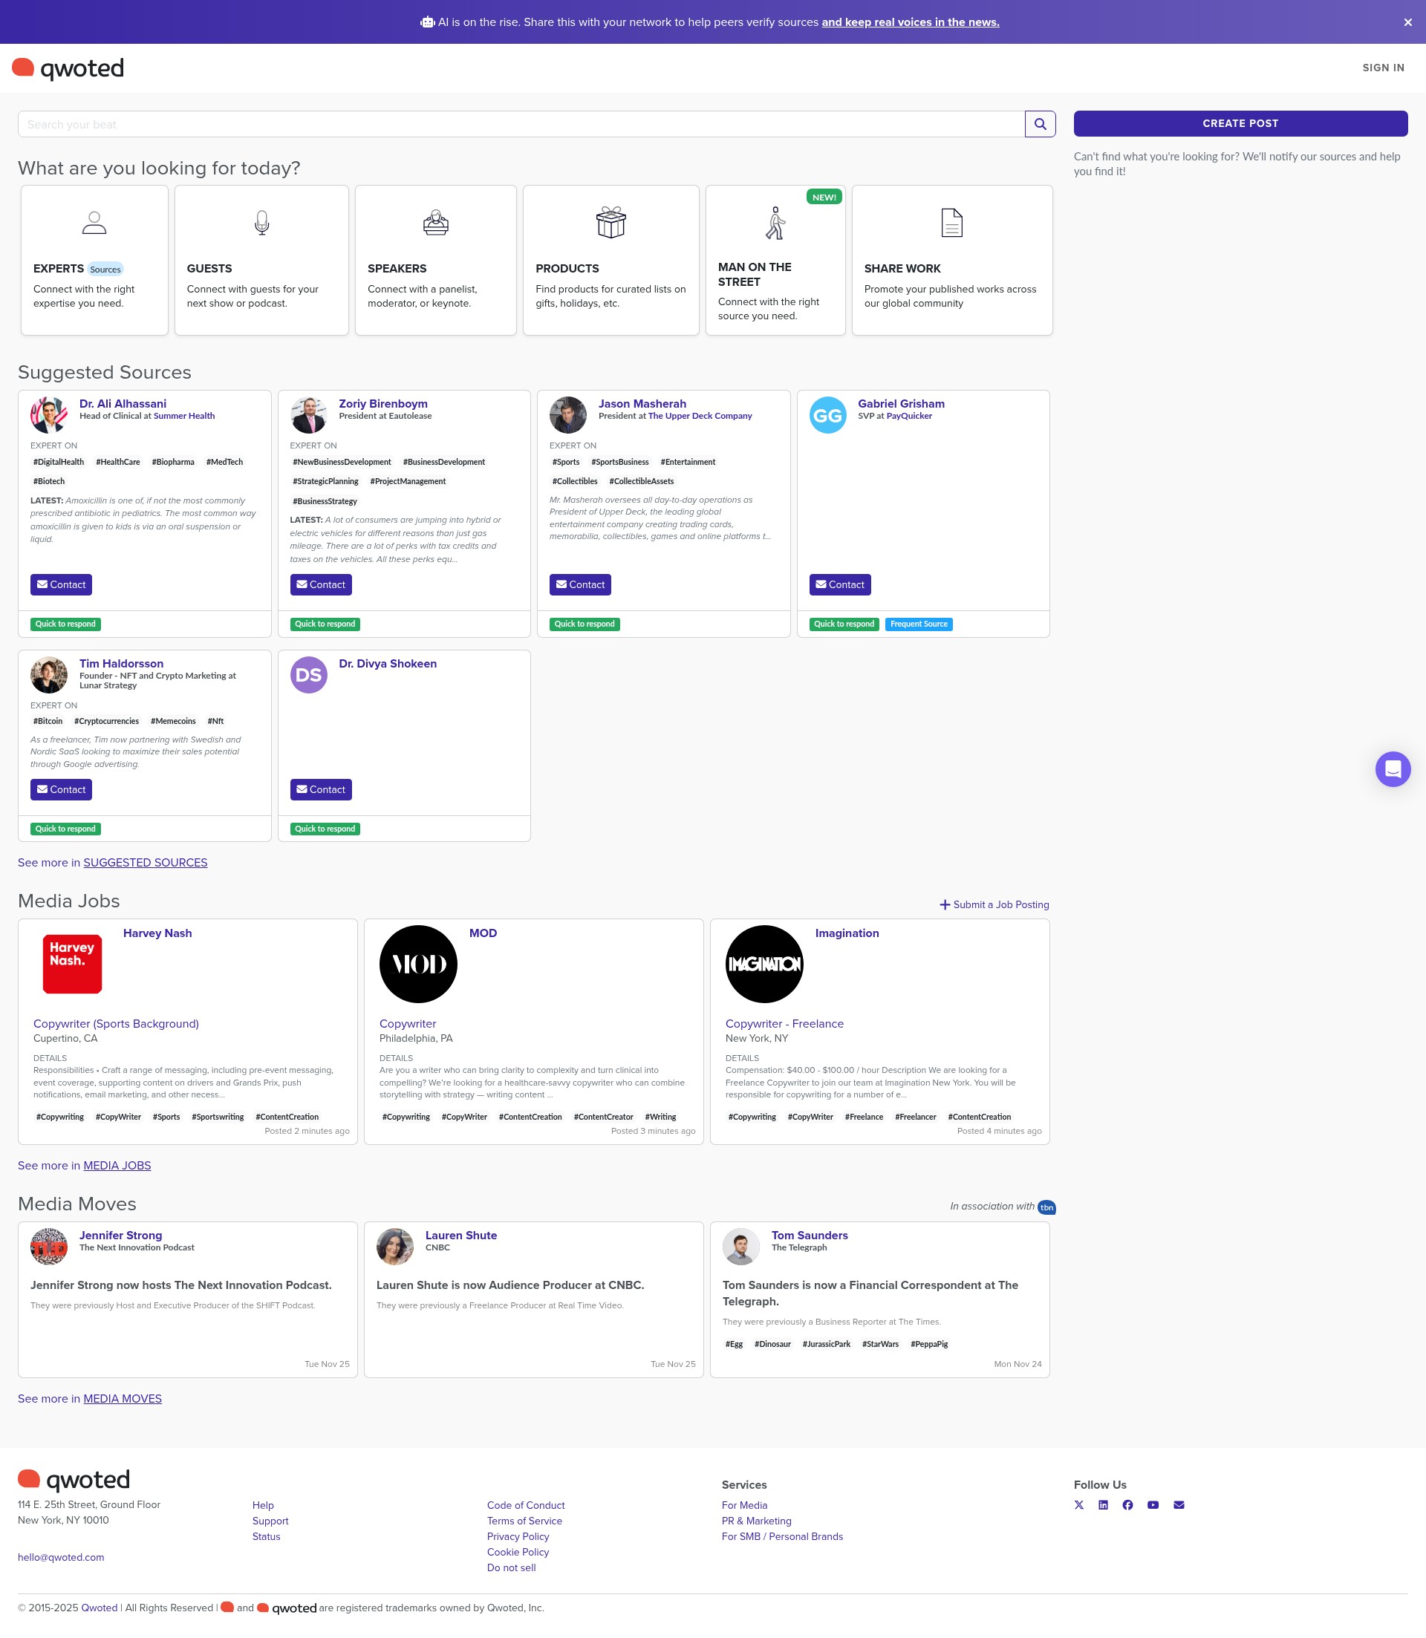The image size is (1426, 1638).
Task: Click the Search your beat field
Action: (x=521, y=124)
